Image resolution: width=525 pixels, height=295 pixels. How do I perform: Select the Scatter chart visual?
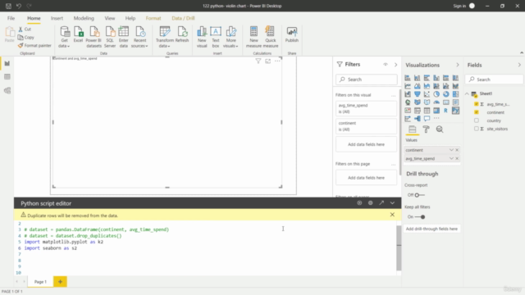coord(427,94)
